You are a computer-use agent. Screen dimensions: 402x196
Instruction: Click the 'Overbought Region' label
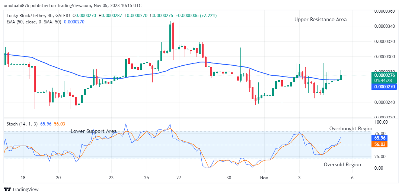pyautogui.click(x=351, y=128)
